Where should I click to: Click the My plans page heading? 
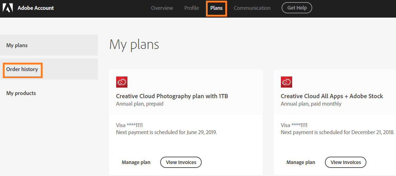pyautogui.click(x=134, y=45)
